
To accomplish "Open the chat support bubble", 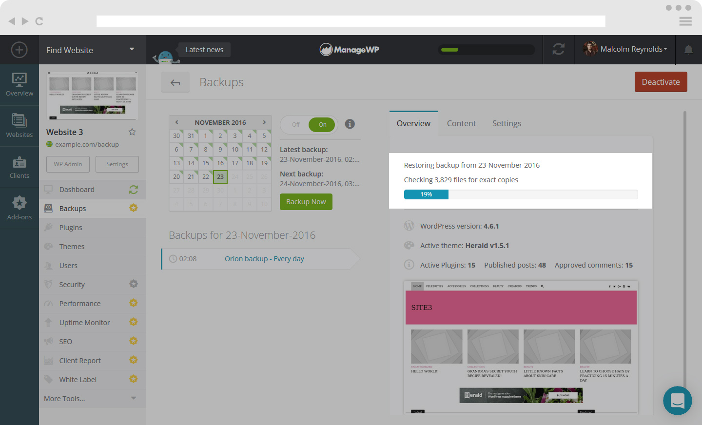I will coord(677,401).
